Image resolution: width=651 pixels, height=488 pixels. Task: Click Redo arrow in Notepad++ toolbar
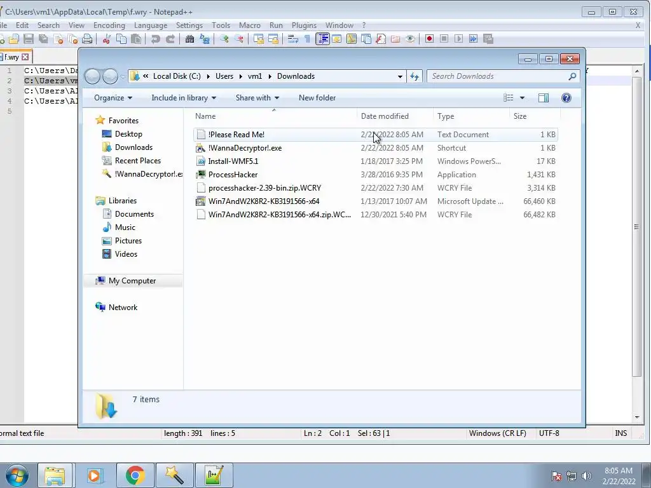[x=170, y=39]
